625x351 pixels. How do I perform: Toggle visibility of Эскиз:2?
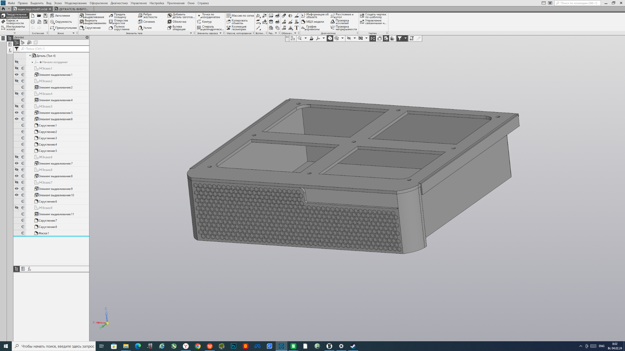tap(17, 81)
